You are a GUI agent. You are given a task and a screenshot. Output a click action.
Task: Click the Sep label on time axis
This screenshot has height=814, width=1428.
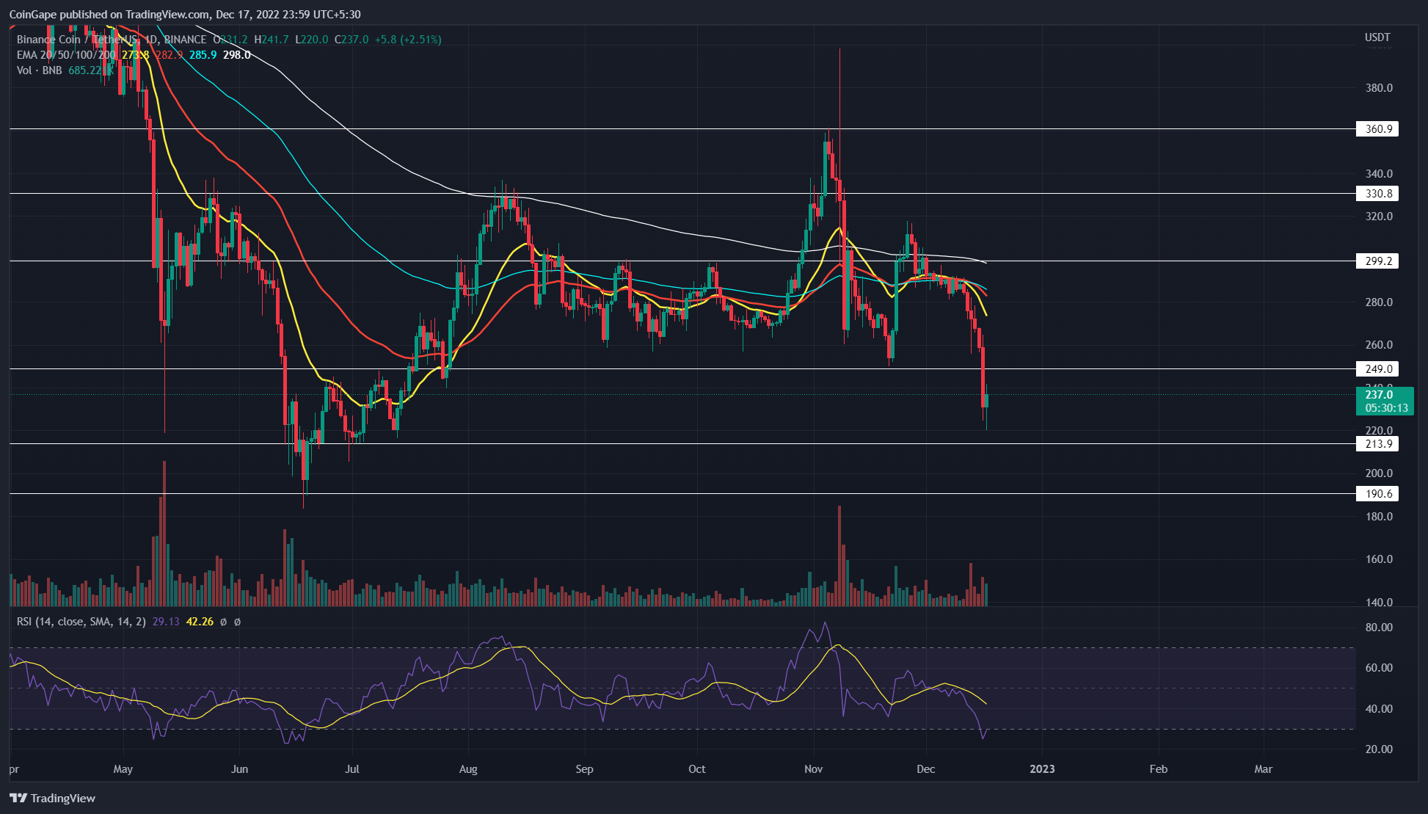[x=584, y=769]
